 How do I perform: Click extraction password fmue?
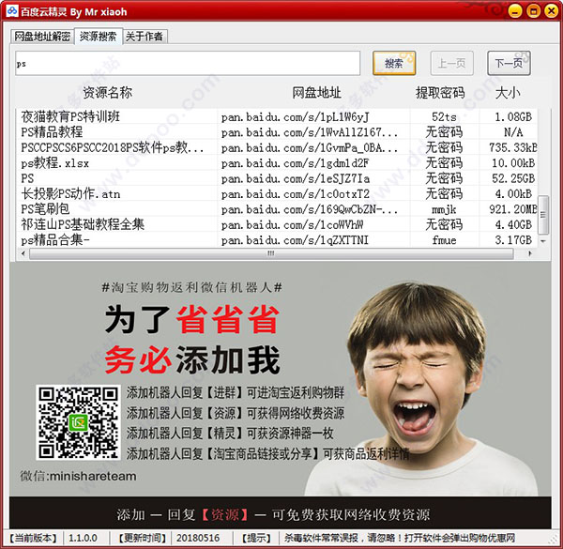pyautogui.click(x=444, y=240)
